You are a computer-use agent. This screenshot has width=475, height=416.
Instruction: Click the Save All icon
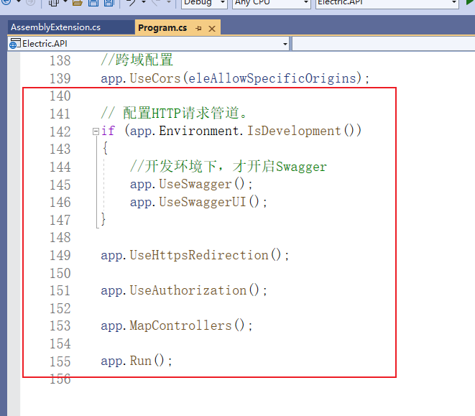tap(108, 3)
